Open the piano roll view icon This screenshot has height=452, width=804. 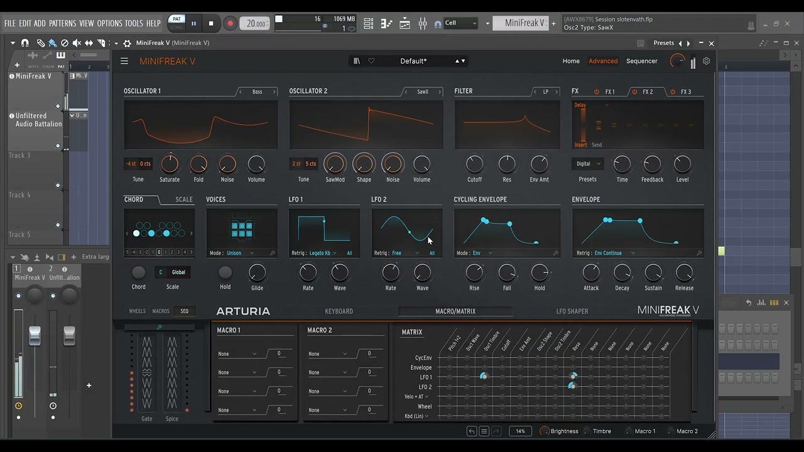386,23
